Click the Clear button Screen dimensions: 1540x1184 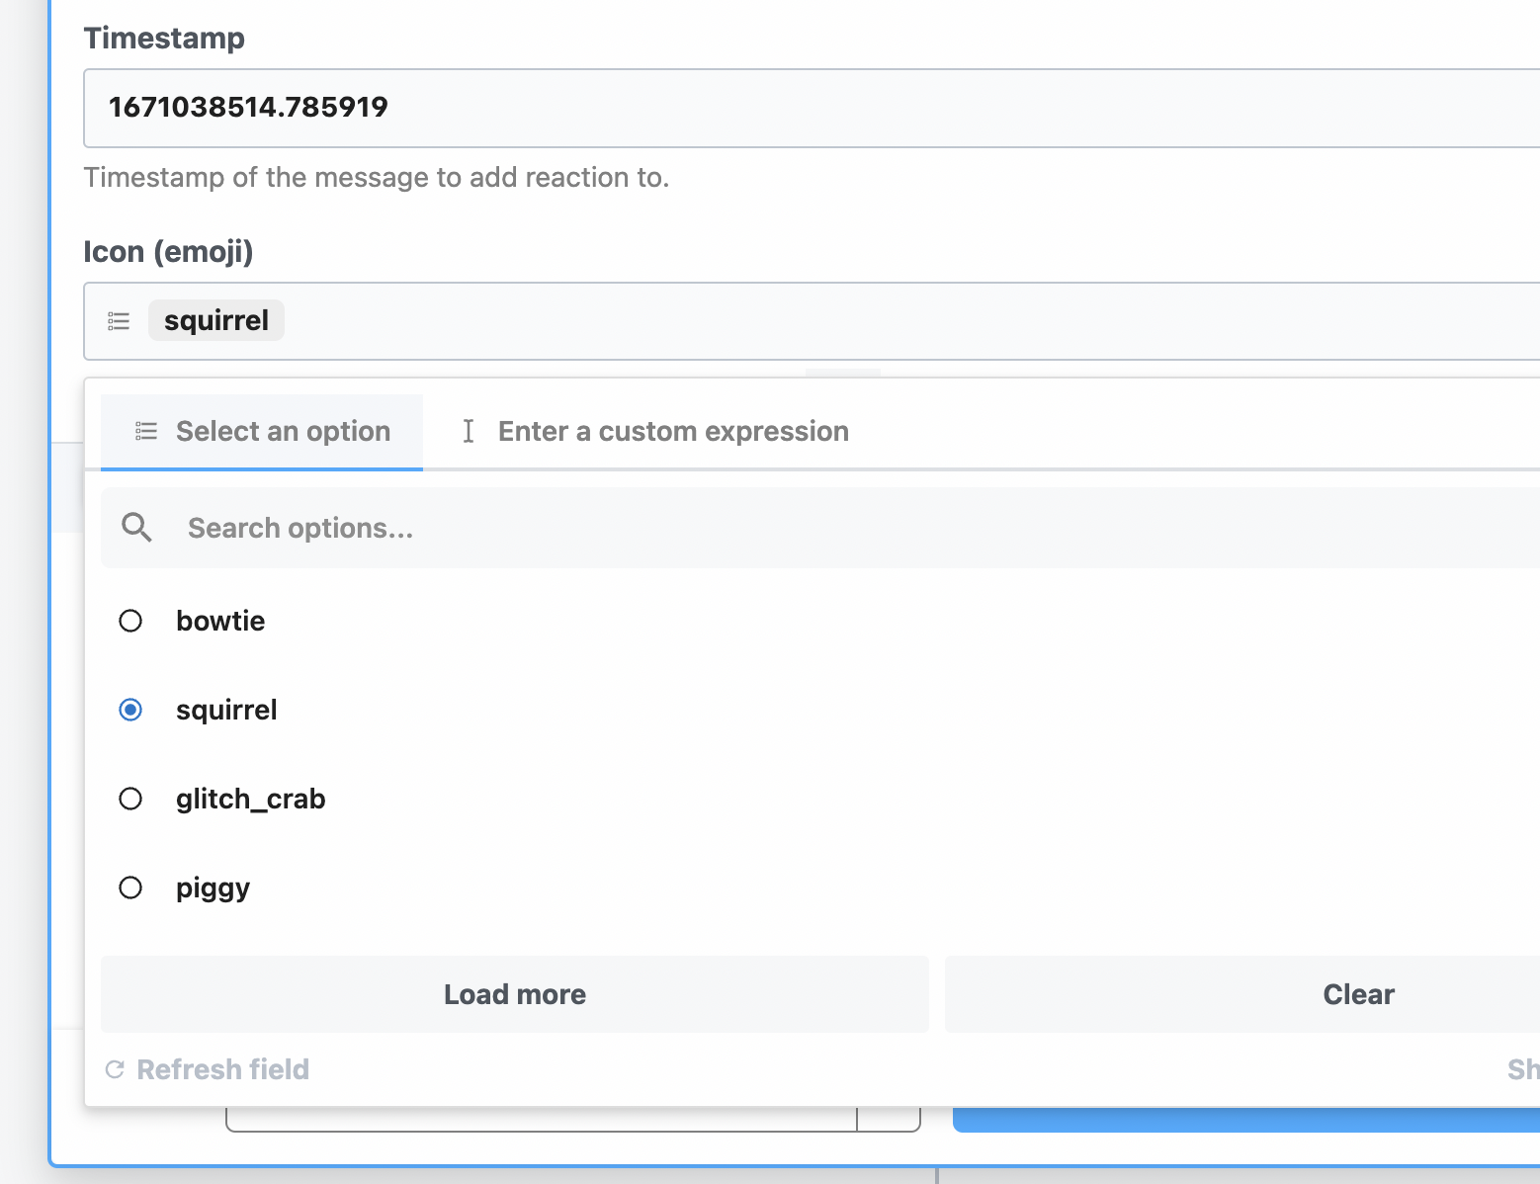(x=1358, y=994)
